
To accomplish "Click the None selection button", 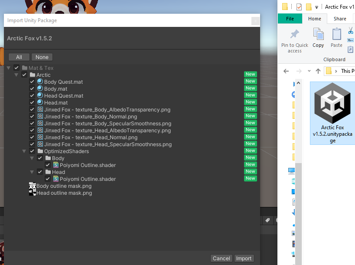I will (x=42, y=57).
